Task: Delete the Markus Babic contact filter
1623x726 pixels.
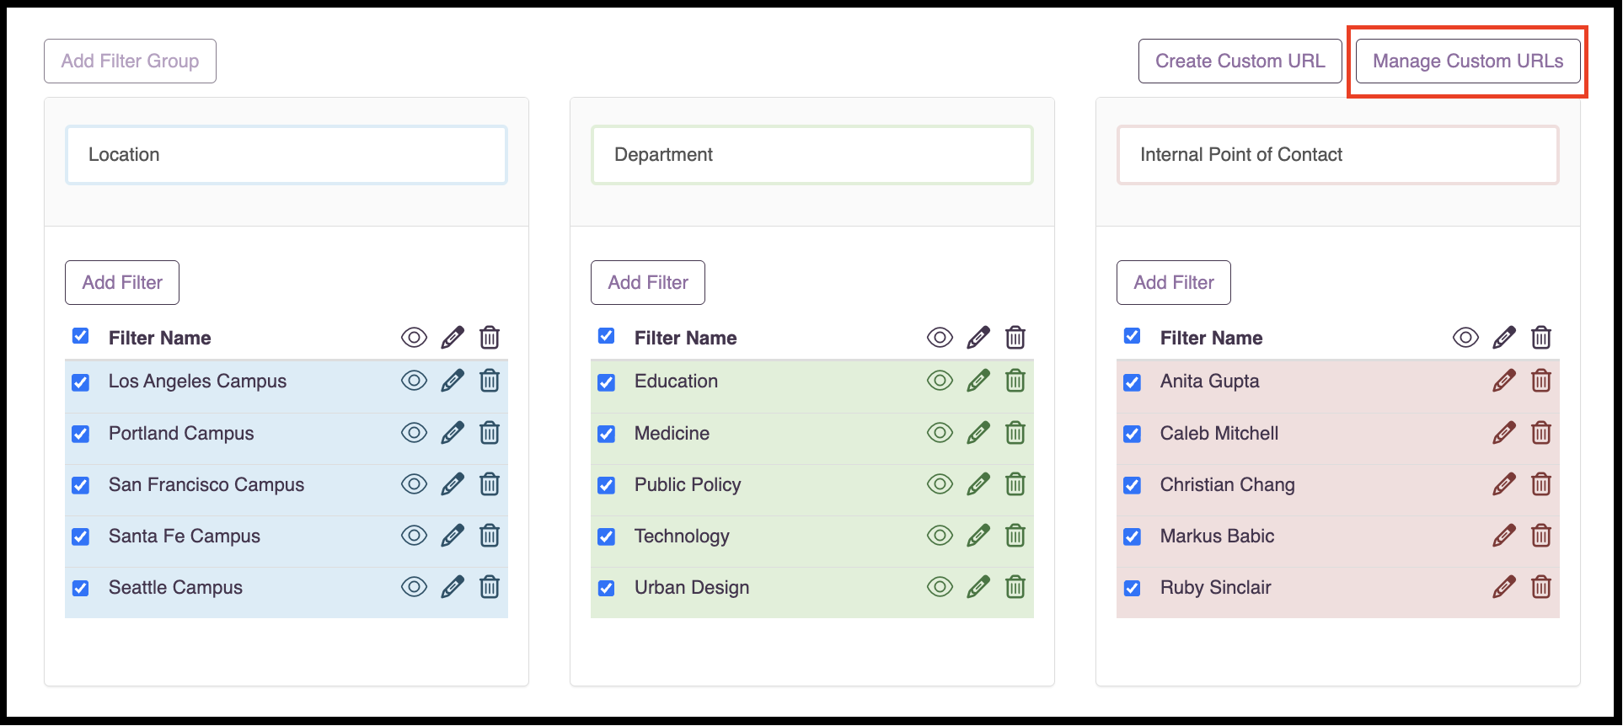Action: coord(1541,536)
